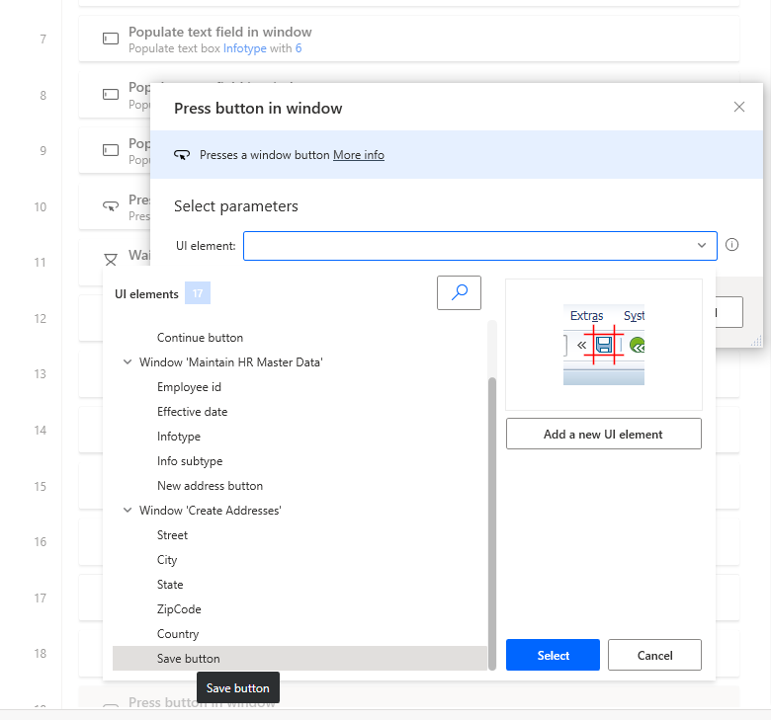Viewport: 771px width, 720px height.
Task: Click the UI elements count badge 17
Action: click(198, 293)
